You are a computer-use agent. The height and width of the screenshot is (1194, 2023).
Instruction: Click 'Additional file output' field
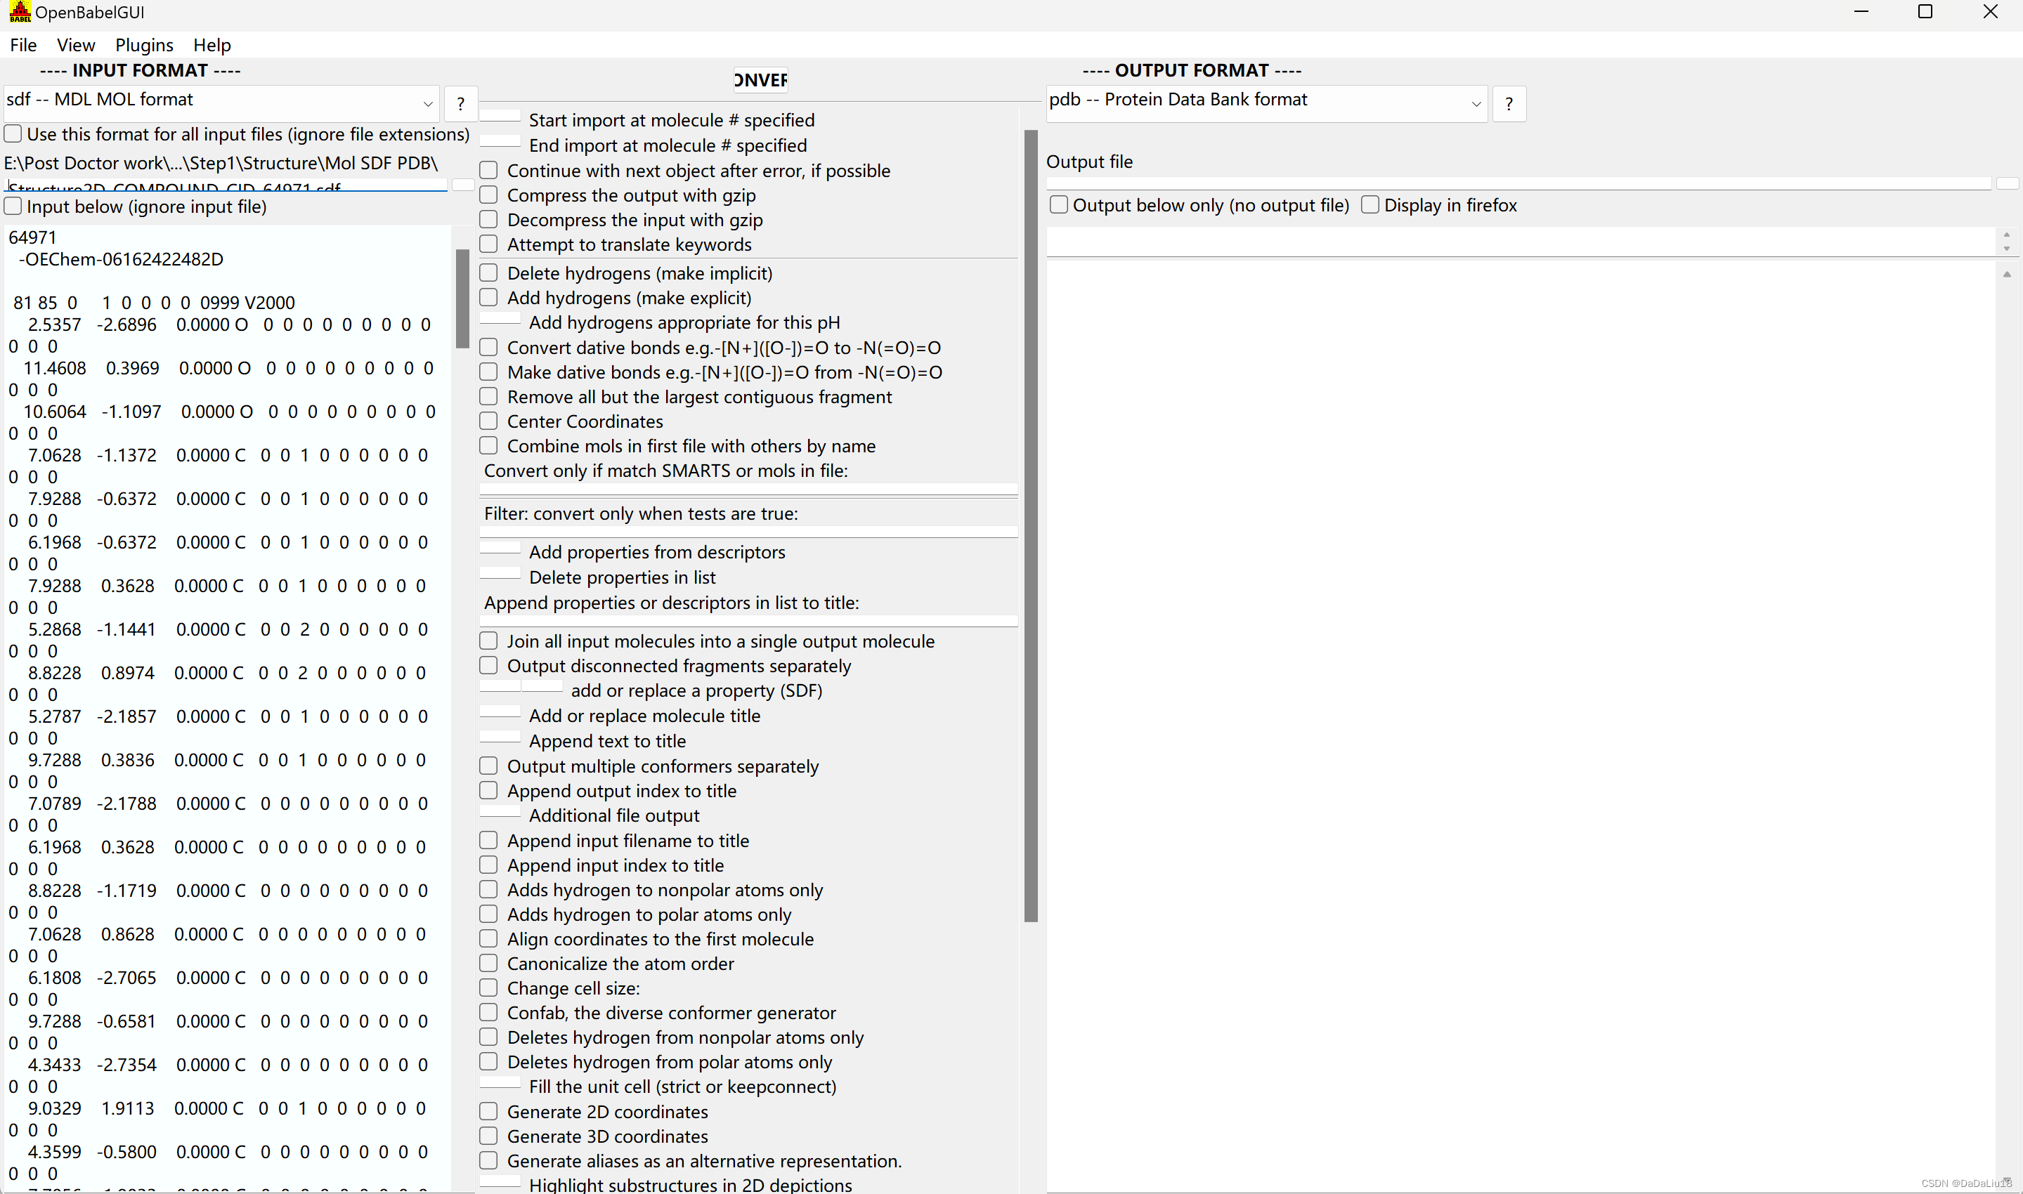[x=500, y=811]
